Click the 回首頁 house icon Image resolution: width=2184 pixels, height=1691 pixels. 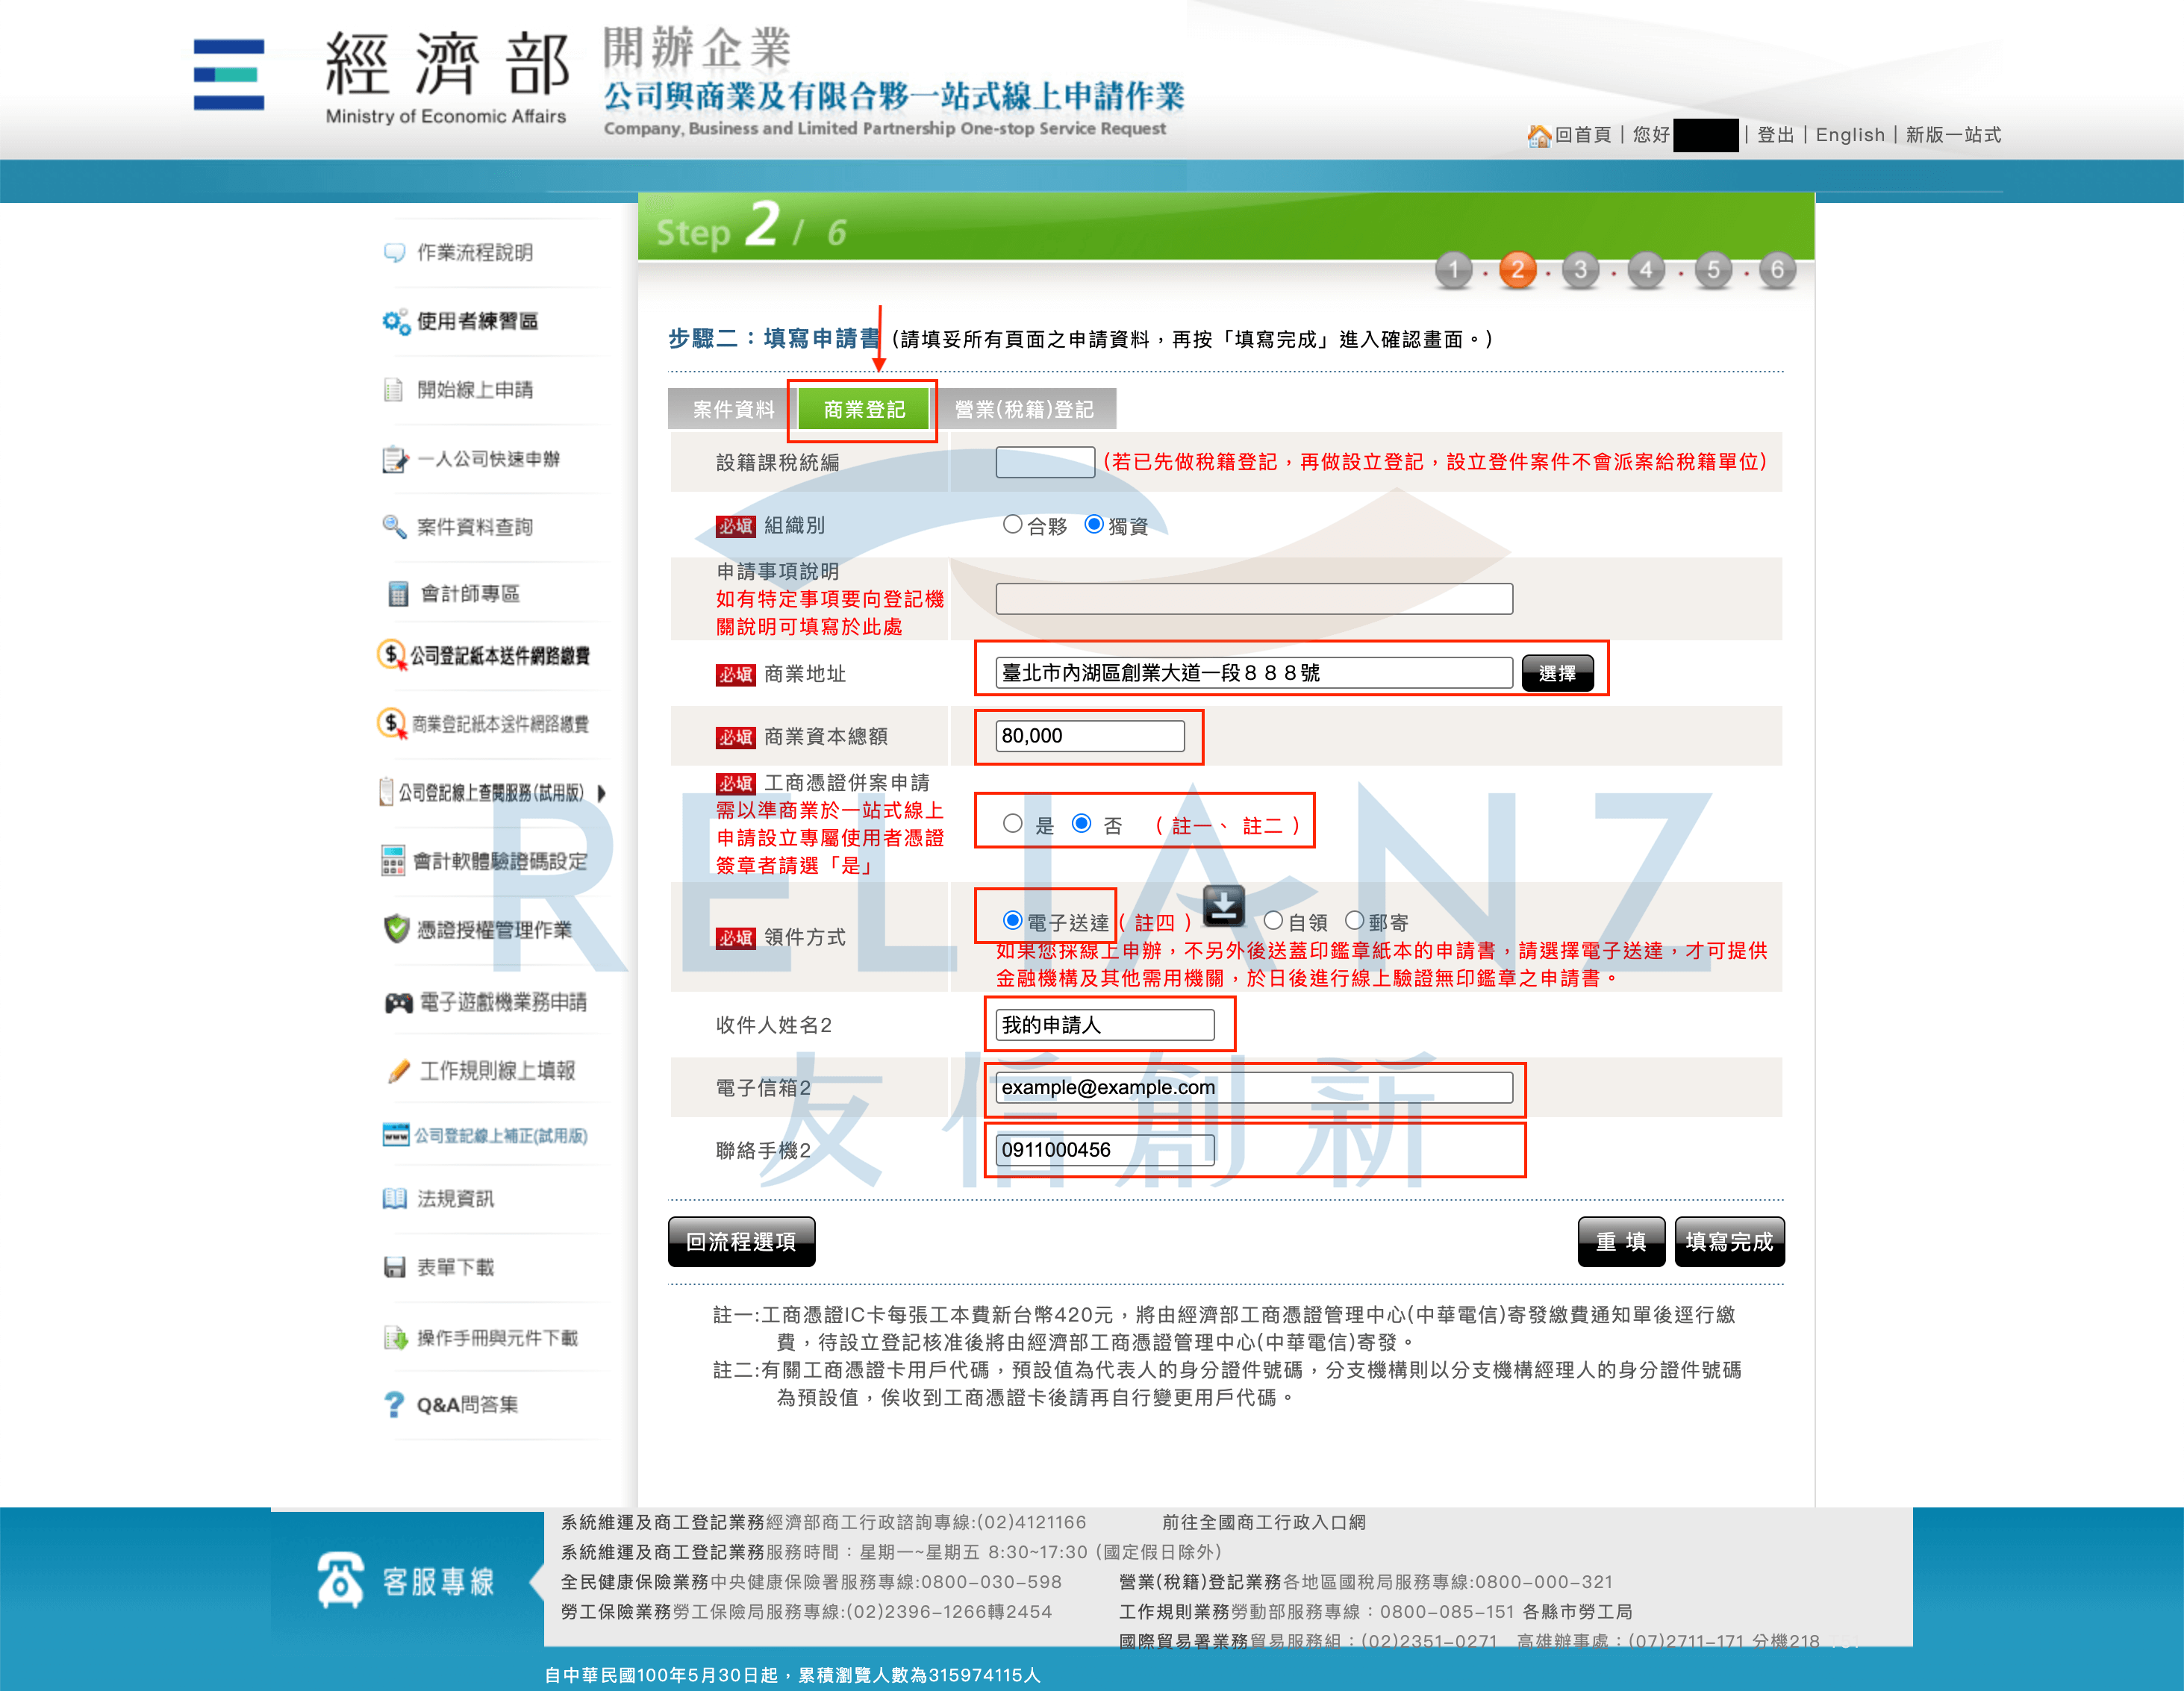tap(1539, 135)
